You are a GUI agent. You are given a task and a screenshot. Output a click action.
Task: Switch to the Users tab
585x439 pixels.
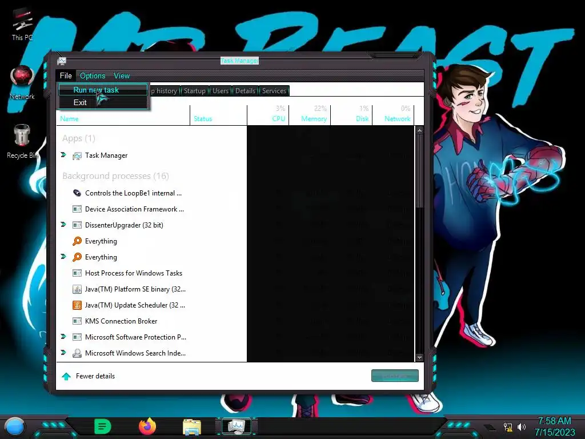pos(221,91)
